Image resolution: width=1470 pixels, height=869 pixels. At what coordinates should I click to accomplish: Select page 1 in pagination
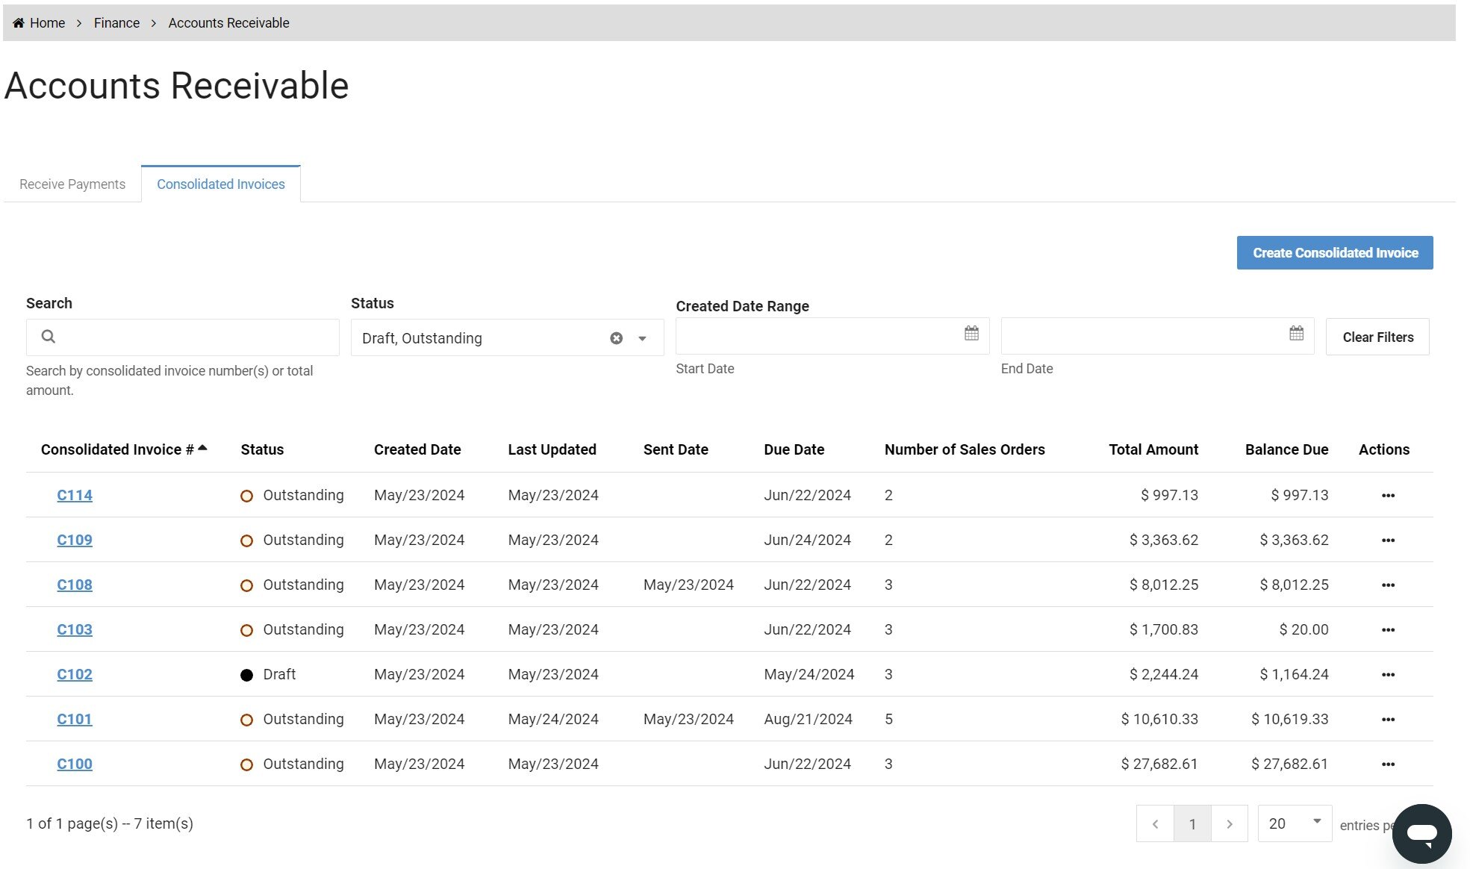pos(1192,824)
